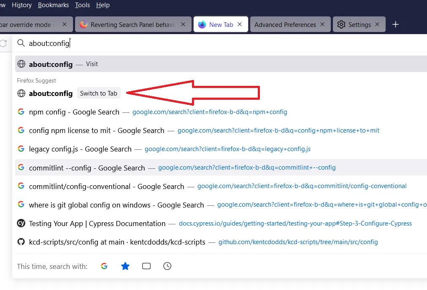Screen dimensions: 427x290
Task: Search open Tabs via tab icon
Action: coord(146,266)
